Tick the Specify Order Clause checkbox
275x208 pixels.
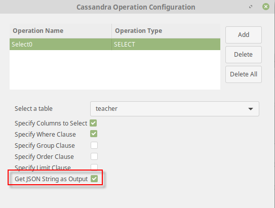coord(94,156)
